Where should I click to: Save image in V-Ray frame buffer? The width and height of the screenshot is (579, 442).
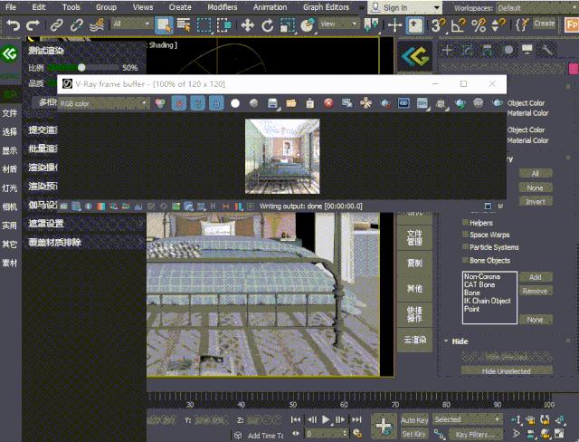click(272, 103)
